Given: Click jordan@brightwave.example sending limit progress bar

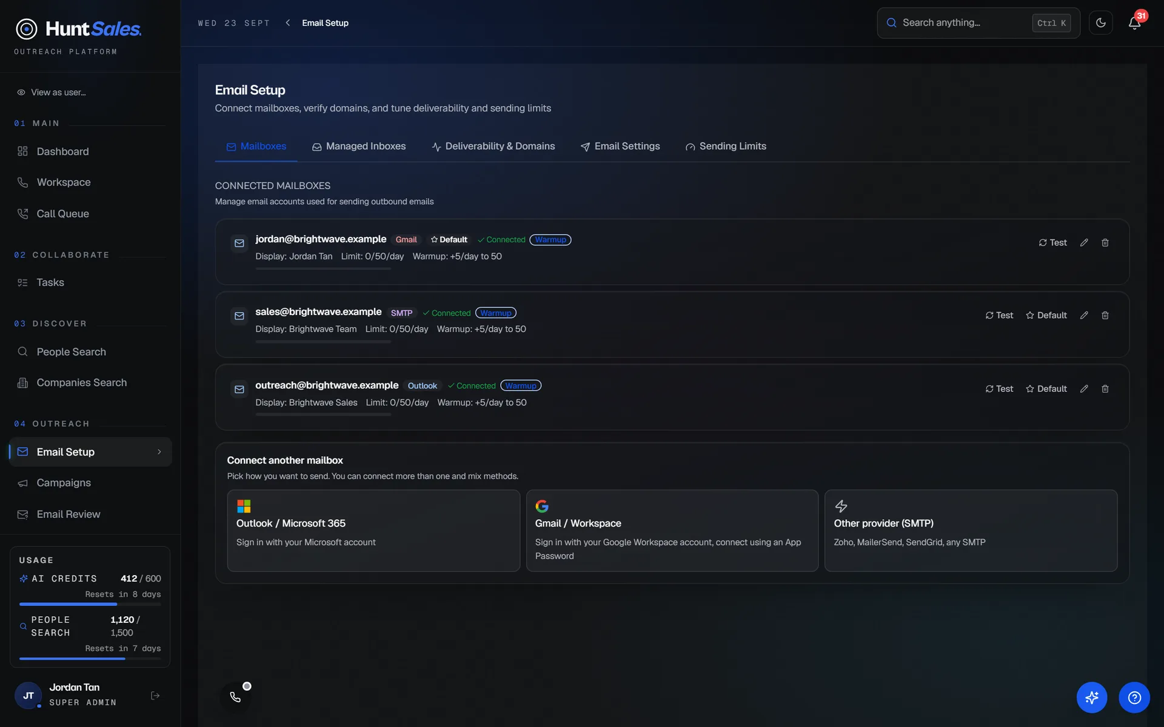Looking at the screenshot, I should pos(323,269).
